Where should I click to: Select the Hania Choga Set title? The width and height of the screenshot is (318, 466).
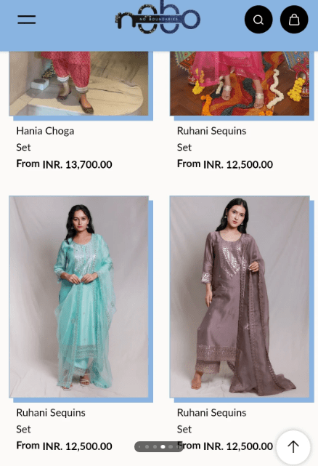pyautogui.click(x=45, y=139)
